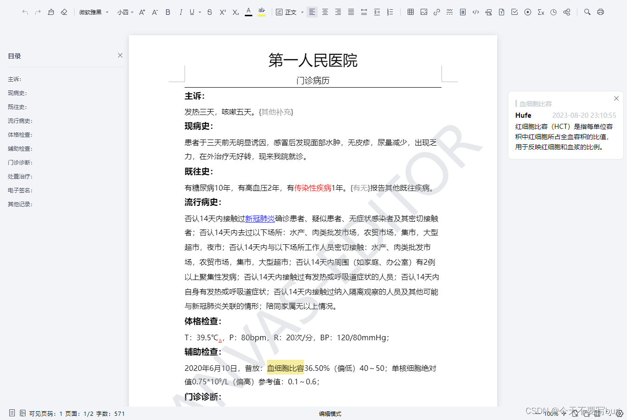Open the 新冠肺炎 hyperlink in document
627x420 pixels.
pyautogui.click(x=260, y=218)
